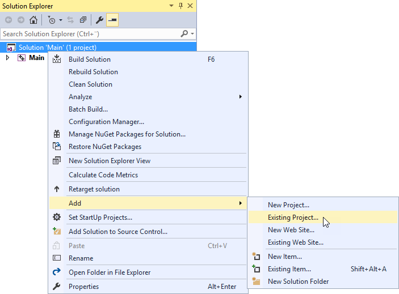The height and width of the screenshot is (294, 399).
Task: Choose Existing Project in the Add submenu
Action: [293, 218]
